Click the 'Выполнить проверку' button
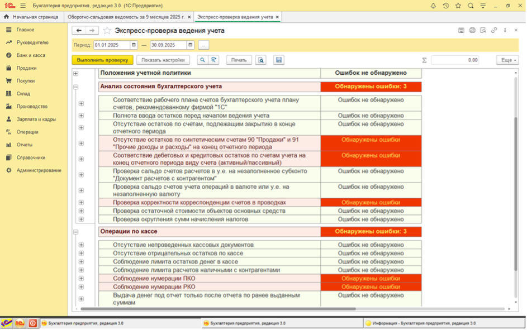 (x=102, y=60)
